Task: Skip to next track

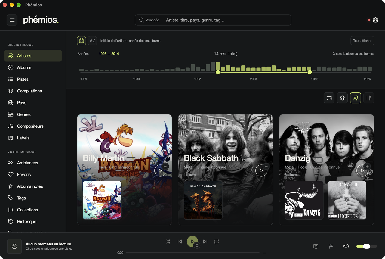Action: tap(205, 242)
